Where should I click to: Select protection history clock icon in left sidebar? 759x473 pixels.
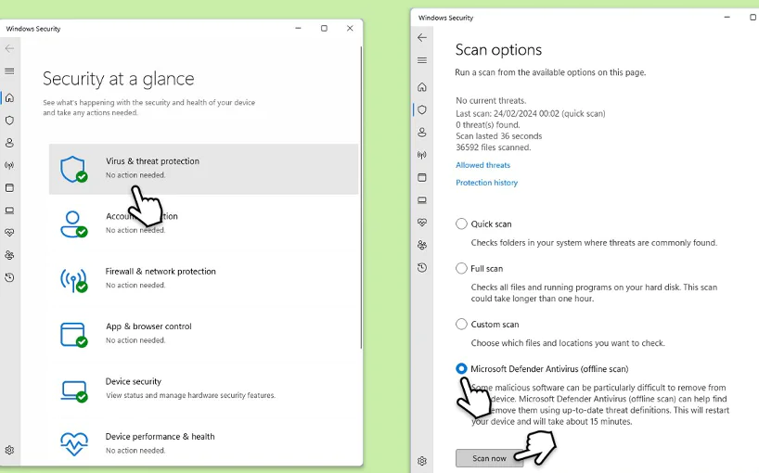coord(9,277)
